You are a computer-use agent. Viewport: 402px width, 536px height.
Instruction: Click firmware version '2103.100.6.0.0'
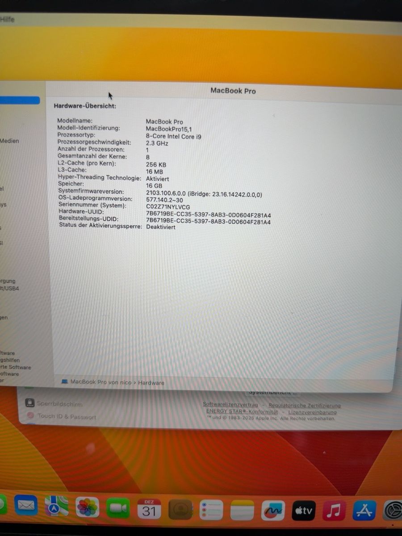[165, 193]
